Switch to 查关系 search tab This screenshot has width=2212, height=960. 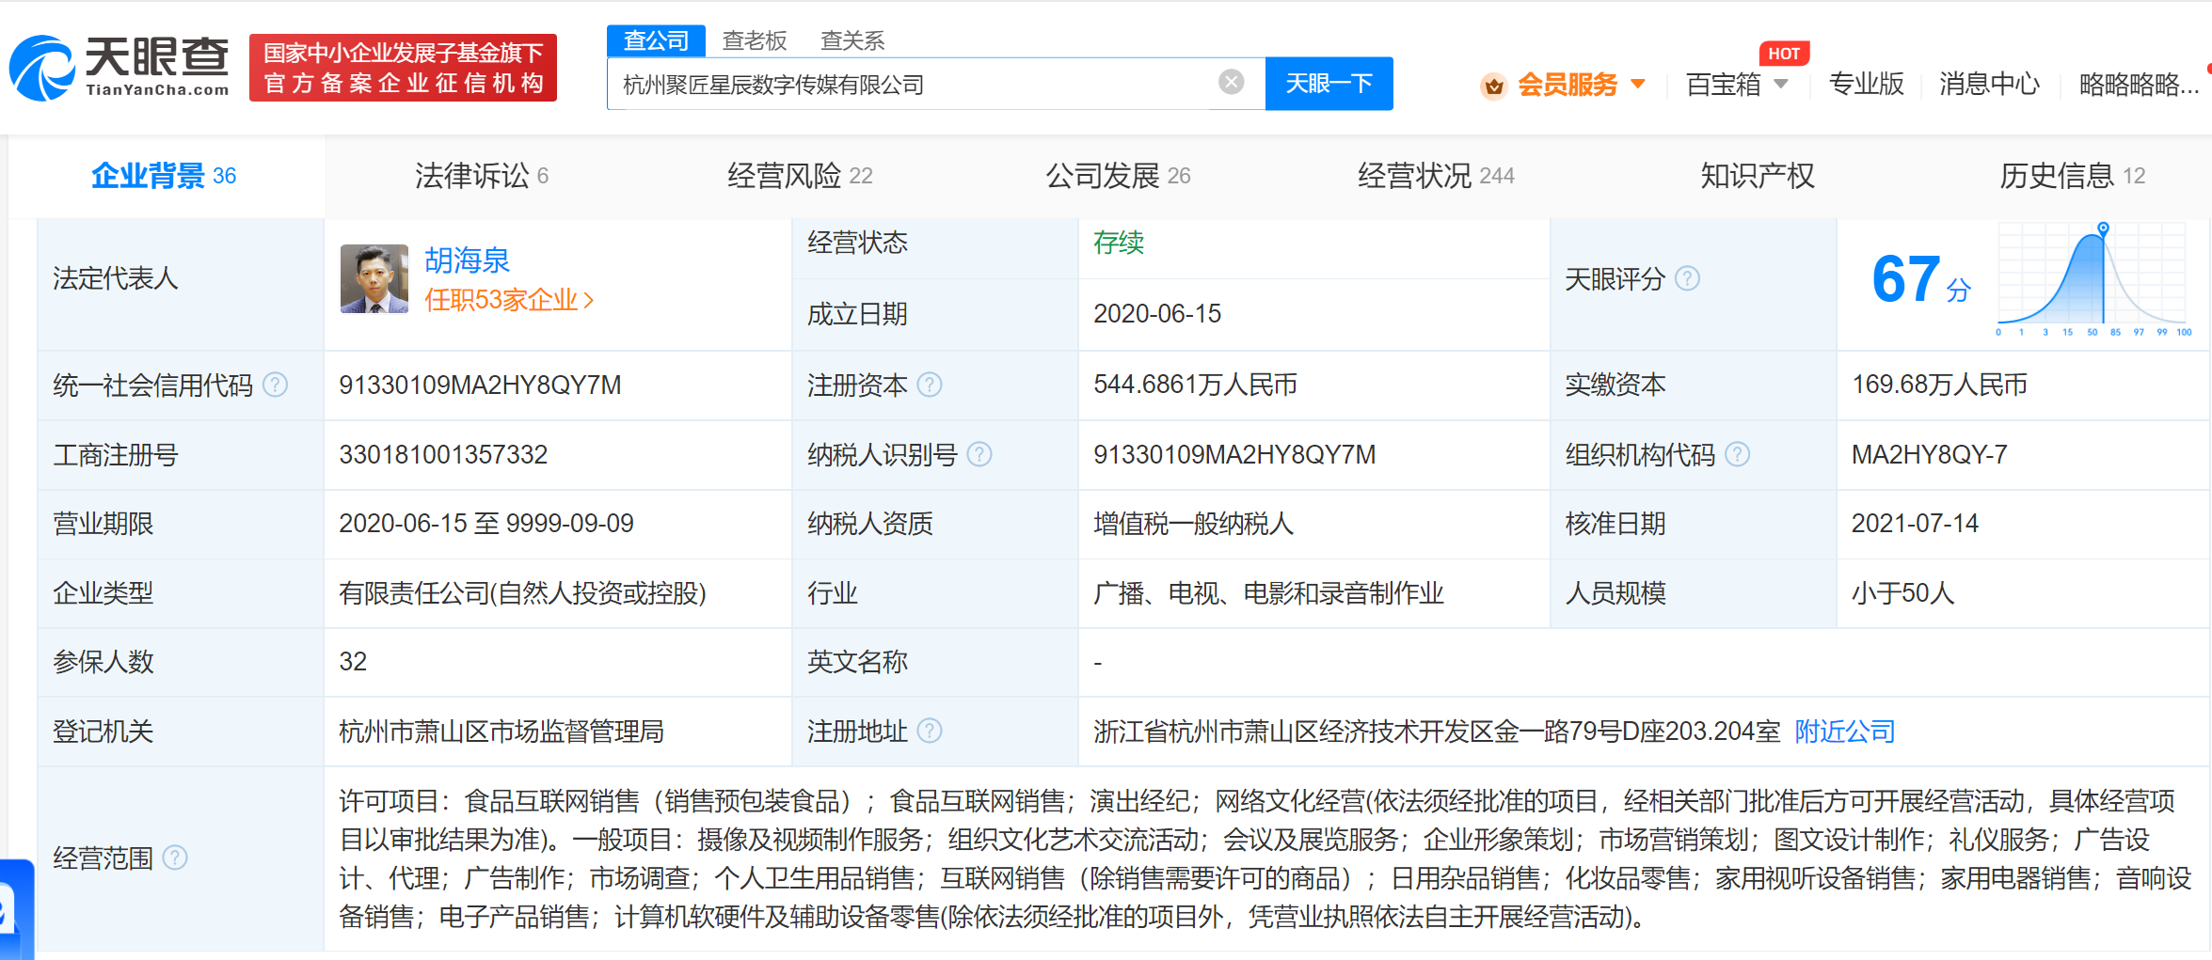852,40
